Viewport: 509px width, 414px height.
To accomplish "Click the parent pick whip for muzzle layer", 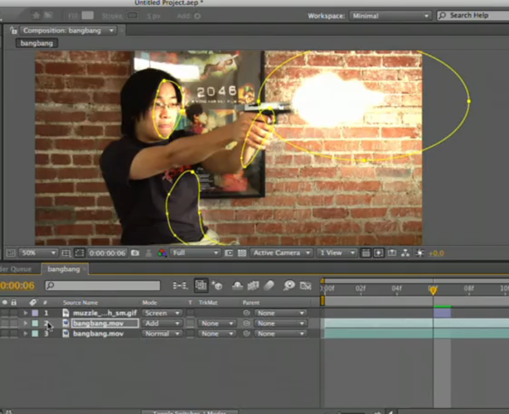I will coord(246,313).
